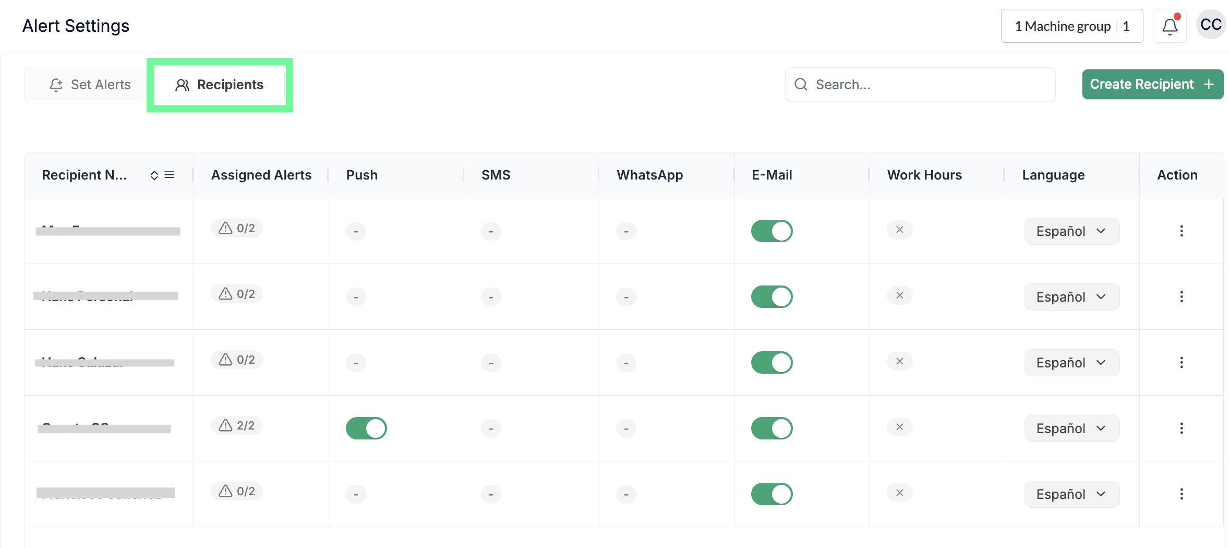Open action menu for second recipient row
The image size is (1229, 548).
(x=1182, y=296)
